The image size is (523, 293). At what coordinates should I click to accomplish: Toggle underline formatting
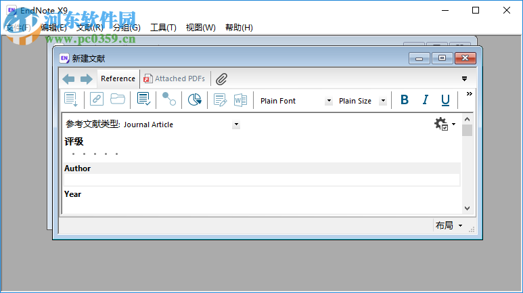[445, 99]
